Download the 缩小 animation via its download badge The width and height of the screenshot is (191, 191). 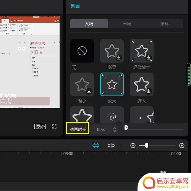89,91
